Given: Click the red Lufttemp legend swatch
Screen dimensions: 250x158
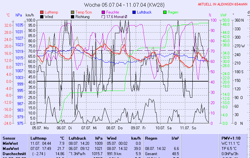Looking at the screenshot, I should coord(42,12).
